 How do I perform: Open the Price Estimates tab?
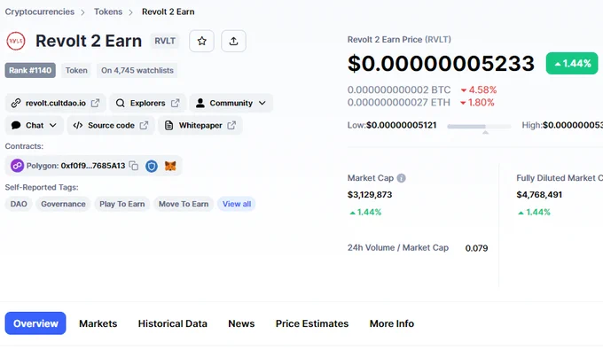(312, 323)
